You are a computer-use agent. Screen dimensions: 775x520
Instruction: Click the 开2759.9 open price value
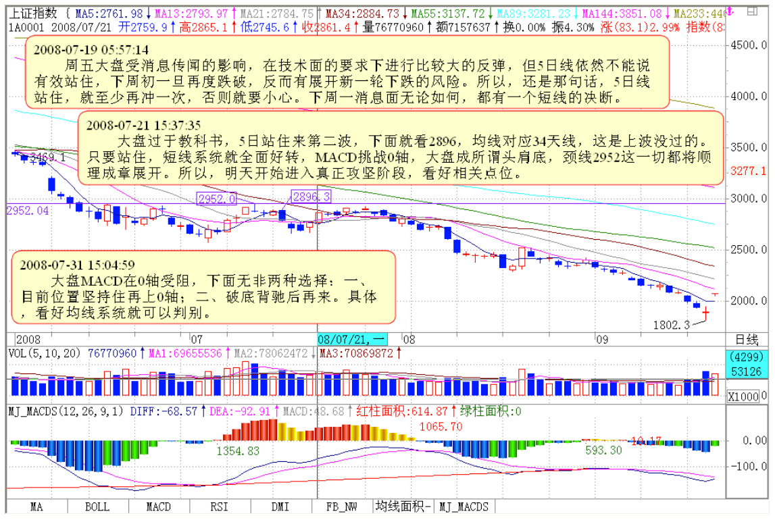(143, 27)
